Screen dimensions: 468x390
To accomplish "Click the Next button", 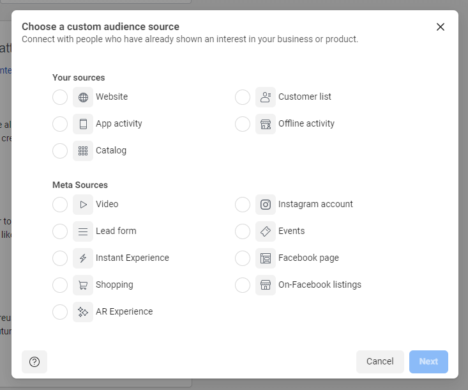I will (428, 362).
